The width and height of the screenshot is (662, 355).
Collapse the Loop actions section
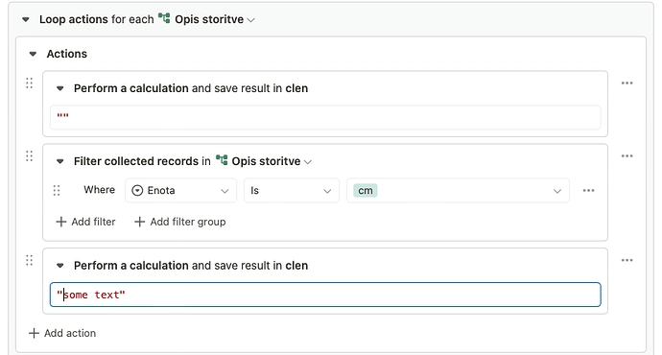[26, 19]
